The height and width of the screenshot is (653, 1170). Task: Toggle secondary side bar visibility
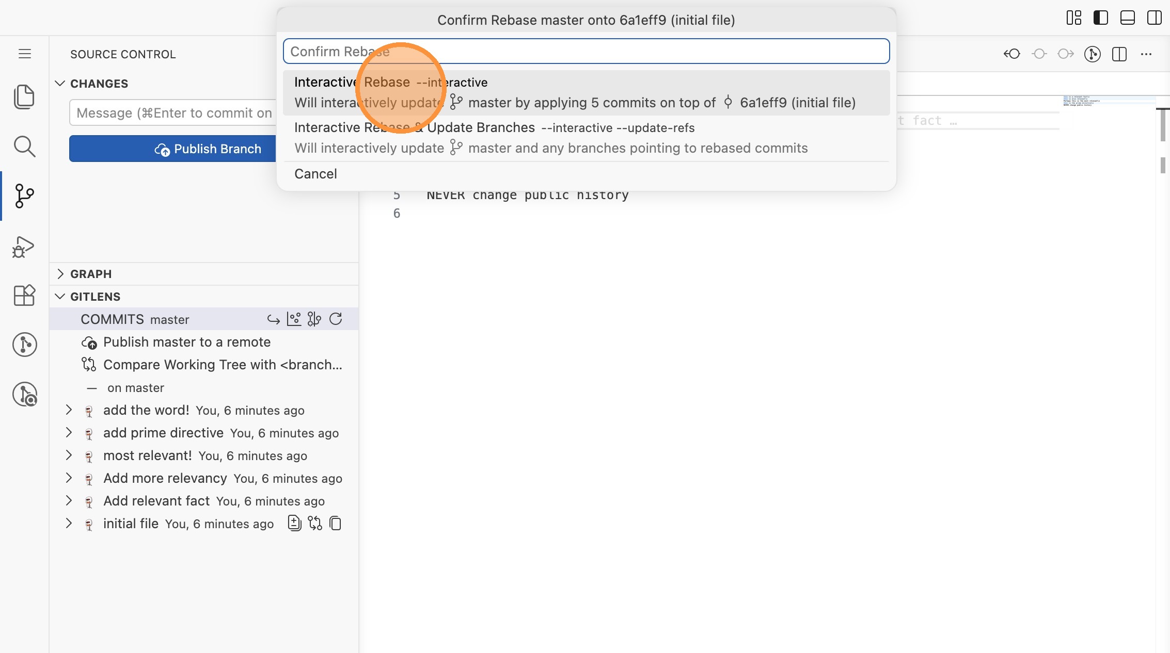click(x=1154, y=18)
